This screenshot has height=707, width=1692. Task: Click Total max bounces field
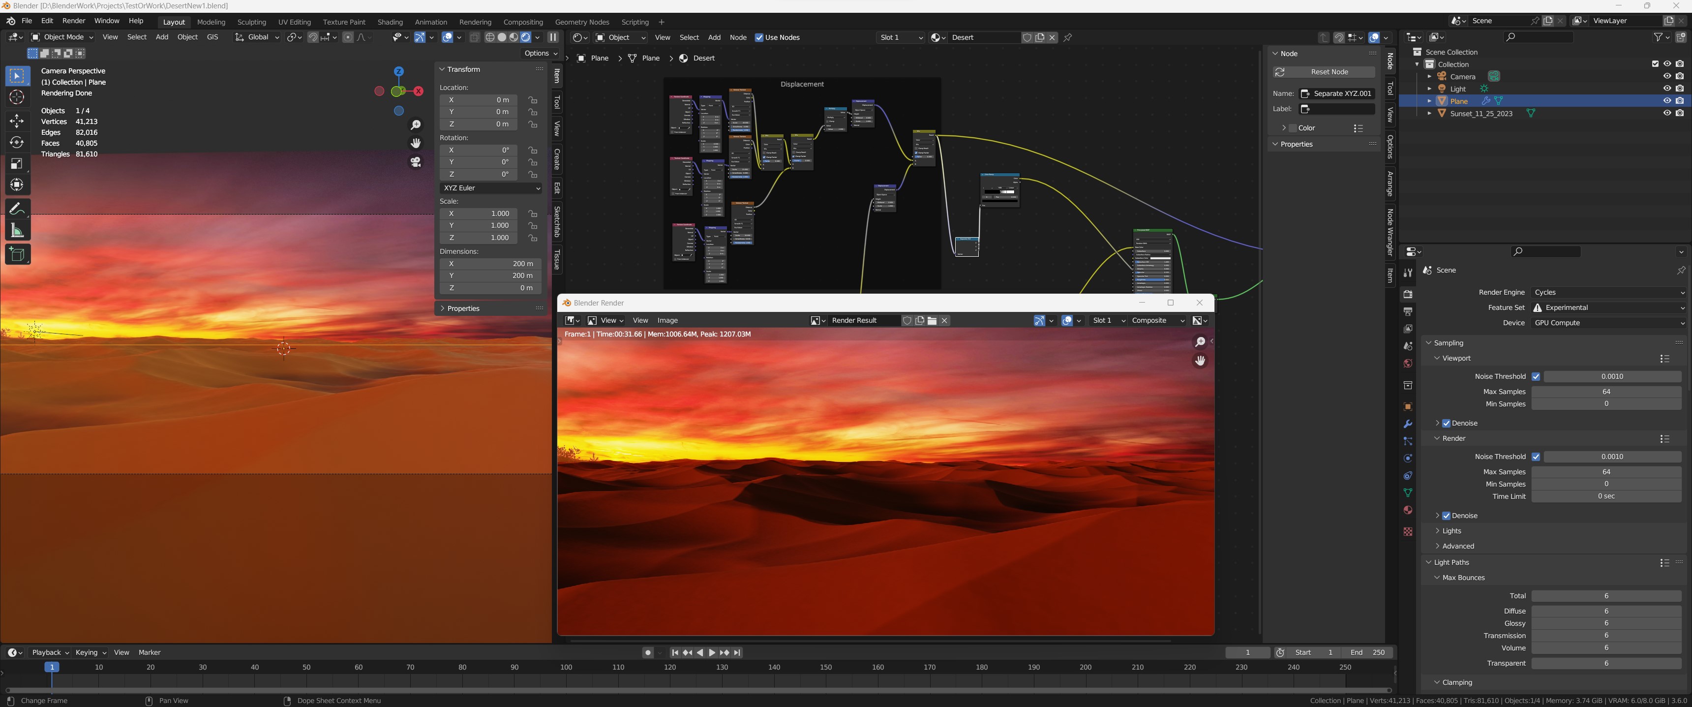click(x=1606, y=596)
